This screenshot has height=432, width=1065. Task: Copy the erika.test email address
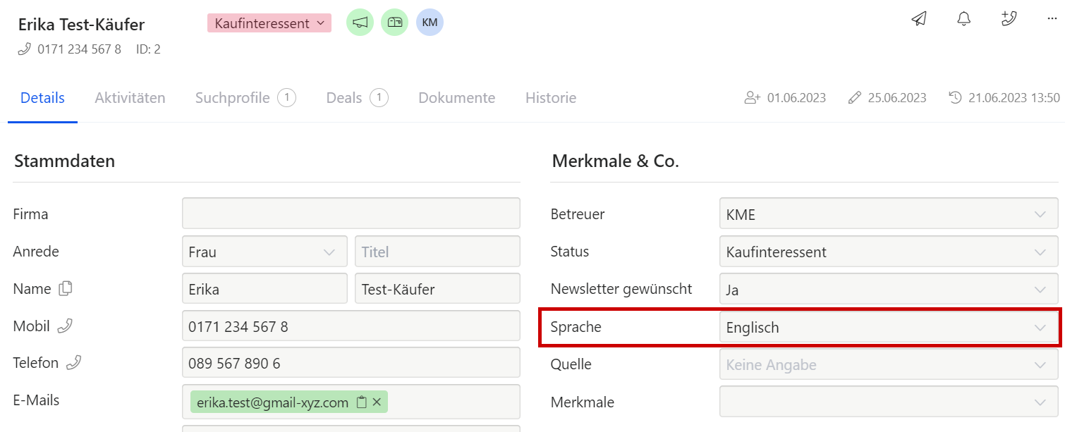(x=362, y=402)
